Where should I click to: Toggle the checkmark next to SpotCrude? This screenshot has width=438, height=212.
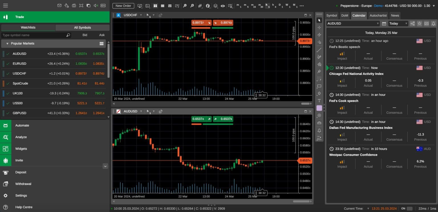[x=8, y=83]
